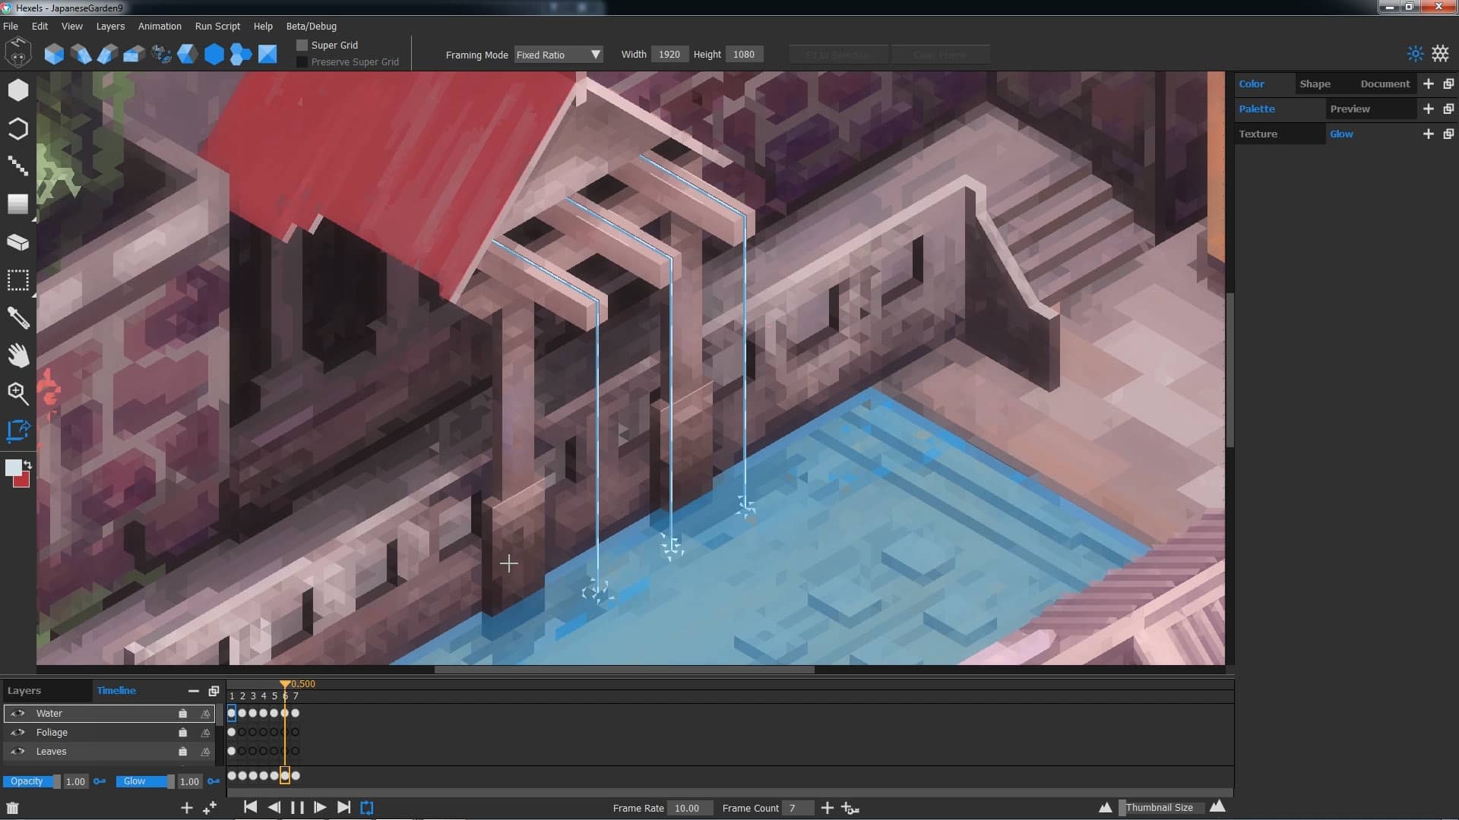The height and width of the screenshot is (820, 1459).
Task: Toggle loop playback icon
Action: point(367,808)
